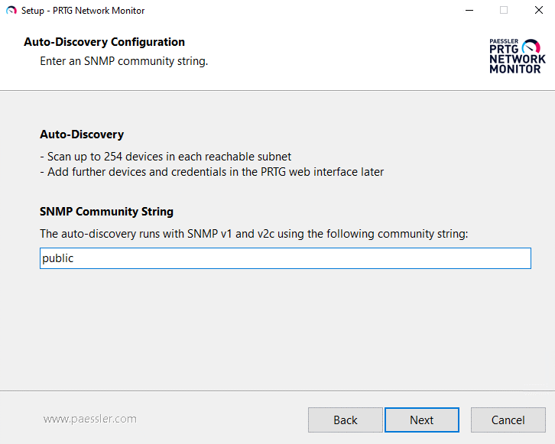Minimize the Setup window
The height and width of the screenshot is (444, 555).
pos(467,11)
